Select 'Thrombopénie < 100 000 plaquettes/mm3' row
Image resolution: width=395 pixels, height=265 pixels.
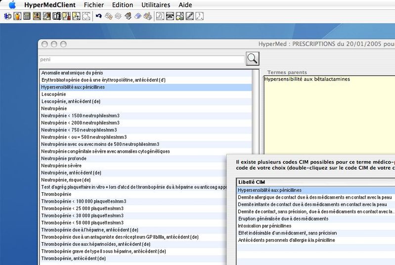coord(133,201)
